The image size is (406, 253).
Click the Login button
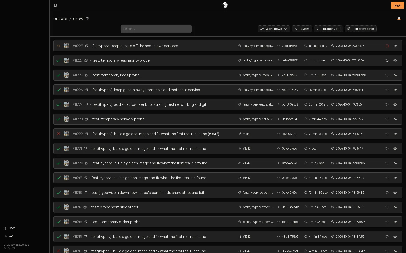pyautogui.click(x=397, y=5)
